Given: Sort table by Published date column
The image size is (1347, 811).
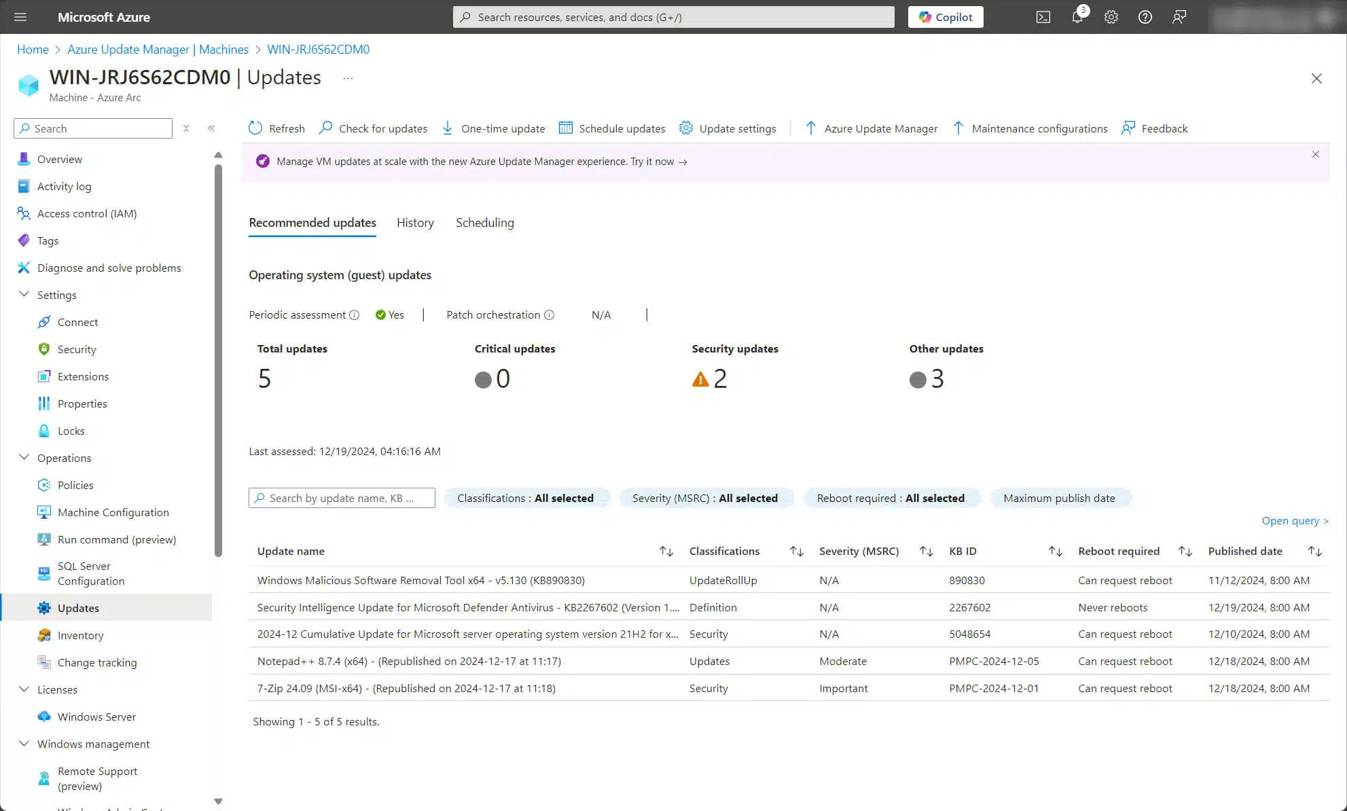Looking at the screenshot, I should tap(1314, 552).
